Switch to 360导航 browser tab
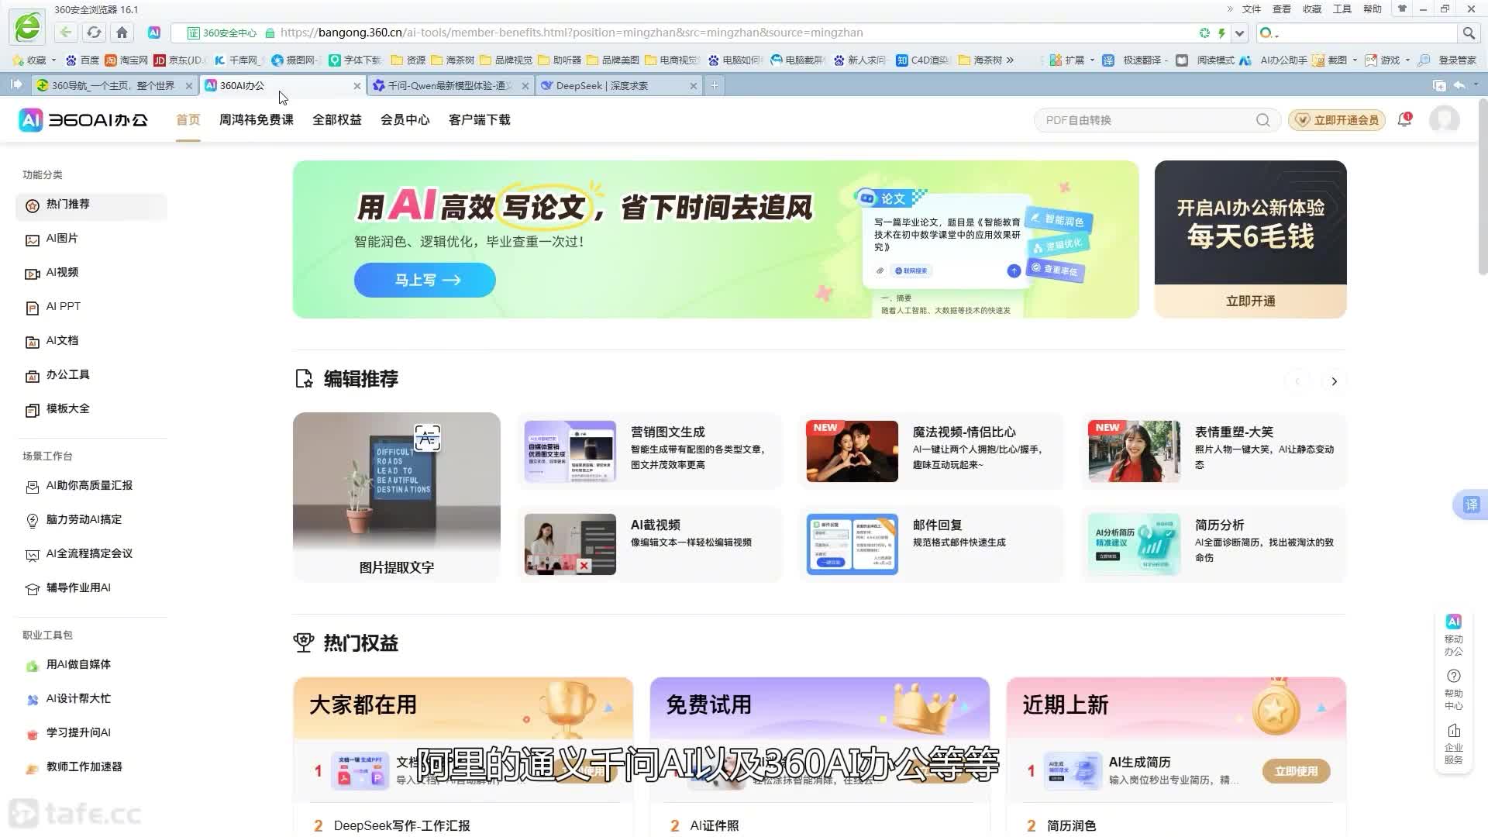The height and width of the screenshot is (837, 1488). pos(112,86)
